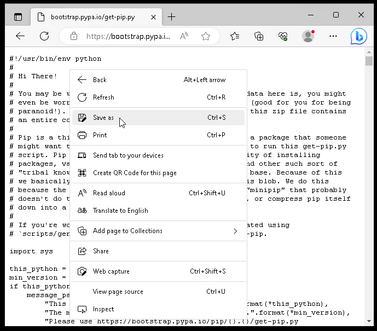Open the Read aloud icon in address bar
This screenshot has height=331, width=377.
coord(184,36)
